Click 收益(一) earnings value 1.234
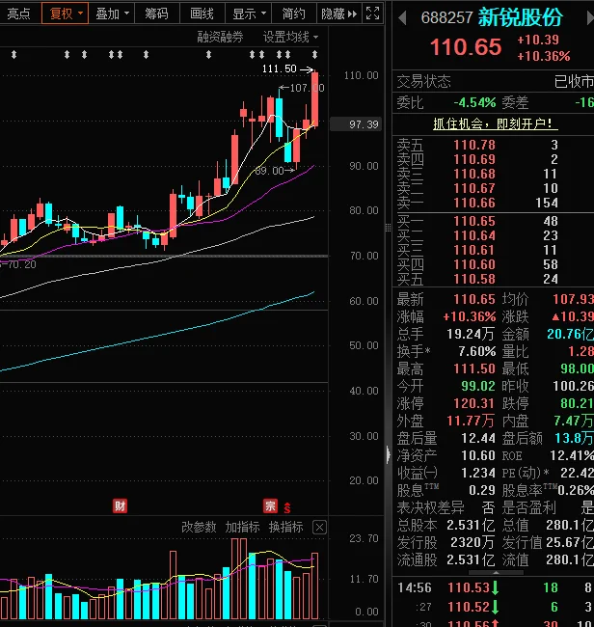This screenshot has height=627, width=594. (x=478, y=473)
